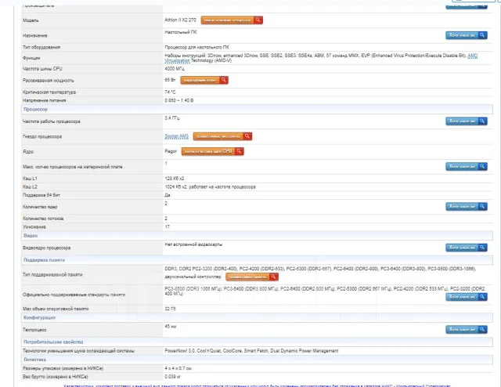Click blue 'Хочу такое же' in Назначение row
Image resolution: width=501 pixels, height=387 pixels.
[x=467, y=35]
